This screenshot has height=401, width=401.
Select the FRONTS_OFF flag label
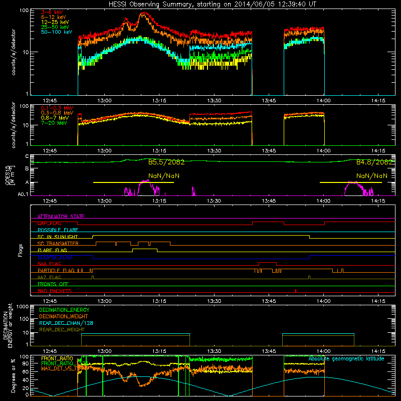[x=53, y=284]
